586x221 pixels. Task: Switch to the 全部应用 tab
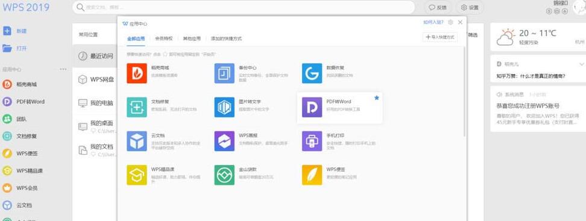[136, 39]
